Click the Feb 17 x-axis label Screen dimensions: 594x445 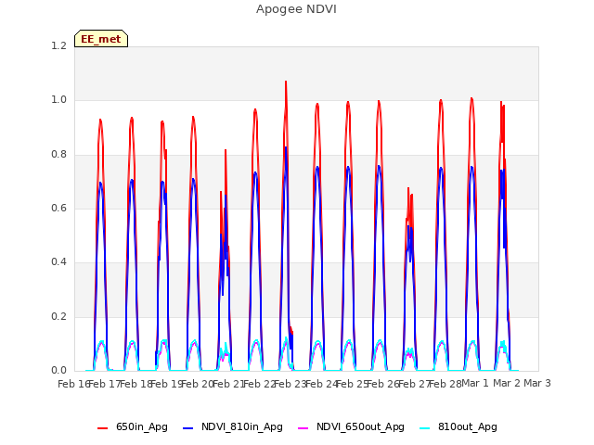(x=103, y=384)
